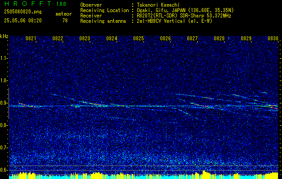This screenshot has width=282, height=179.
Task: Click the Receiving antenna label
Action: click(x=103, y=21)
